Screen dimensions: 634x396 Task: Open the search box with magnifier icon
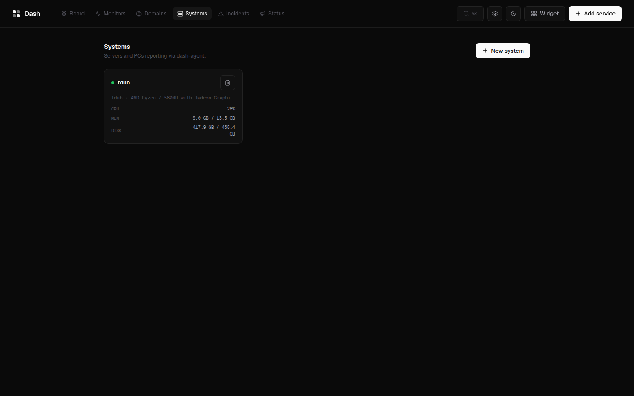point(470,14)
